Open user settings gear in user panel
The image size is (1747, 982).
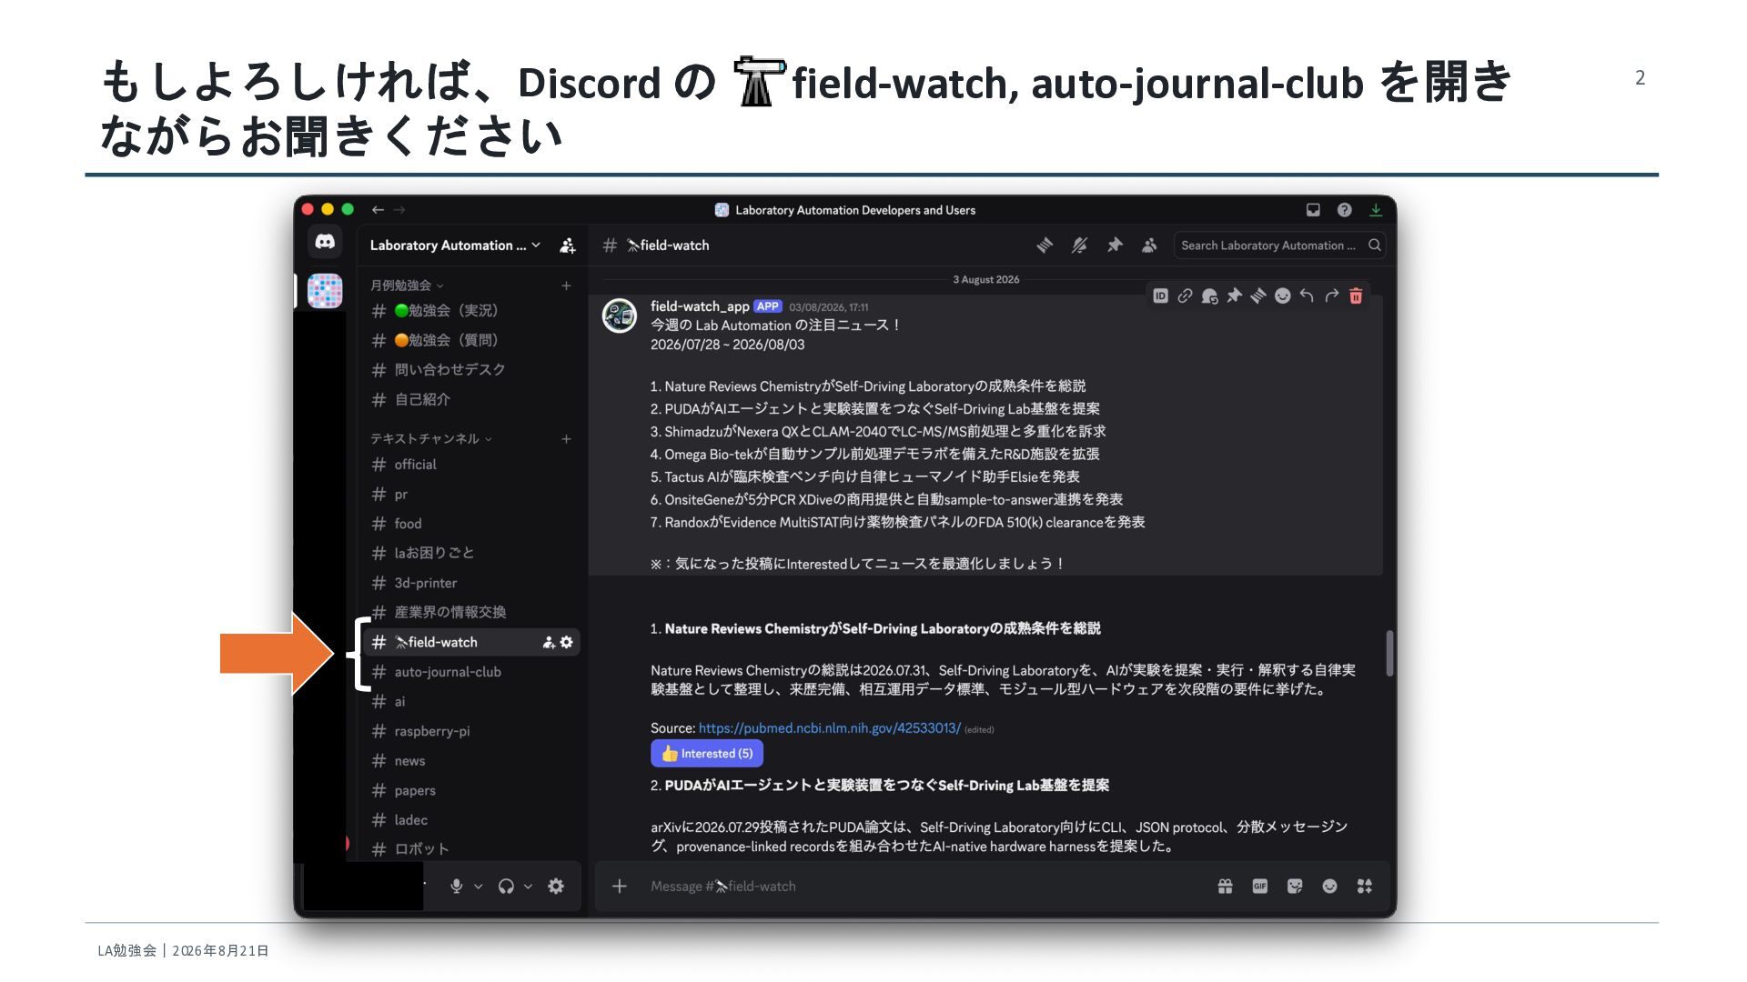pyautogui.click(x=556, y=887)
